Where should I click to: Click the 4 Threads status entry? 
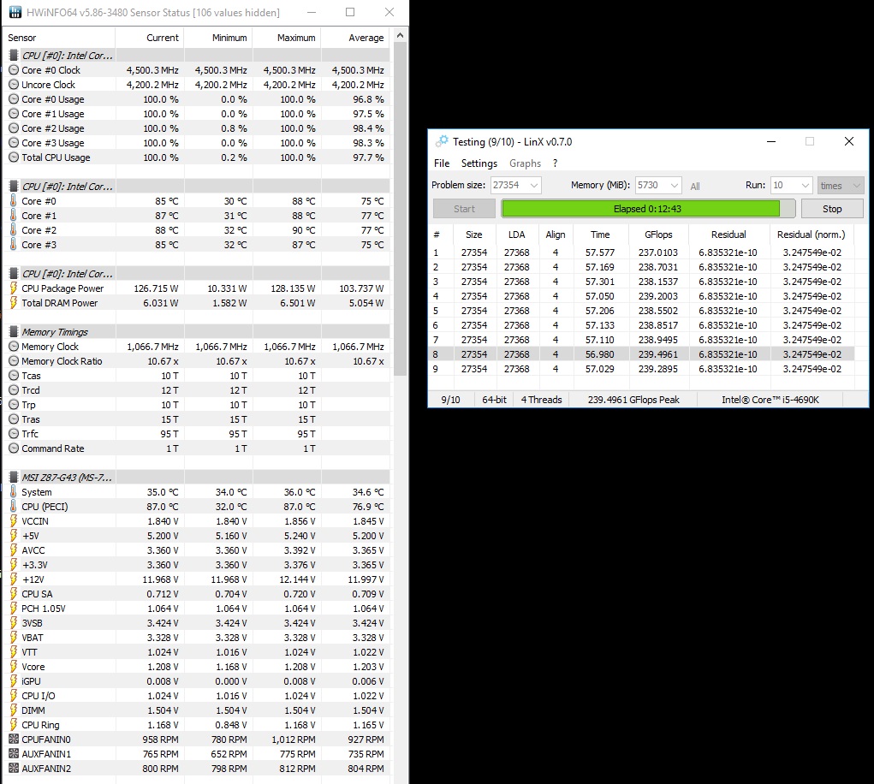541,400
